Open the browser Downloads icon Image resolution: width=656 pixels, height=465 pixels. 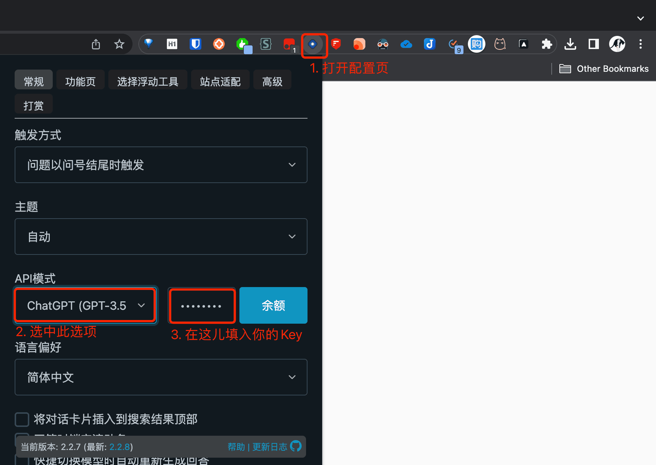570,44
